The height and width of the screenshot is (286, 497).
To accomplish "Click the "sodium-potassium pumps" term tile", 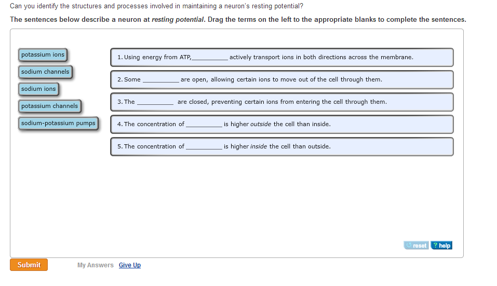I will [x=58, y=123].
